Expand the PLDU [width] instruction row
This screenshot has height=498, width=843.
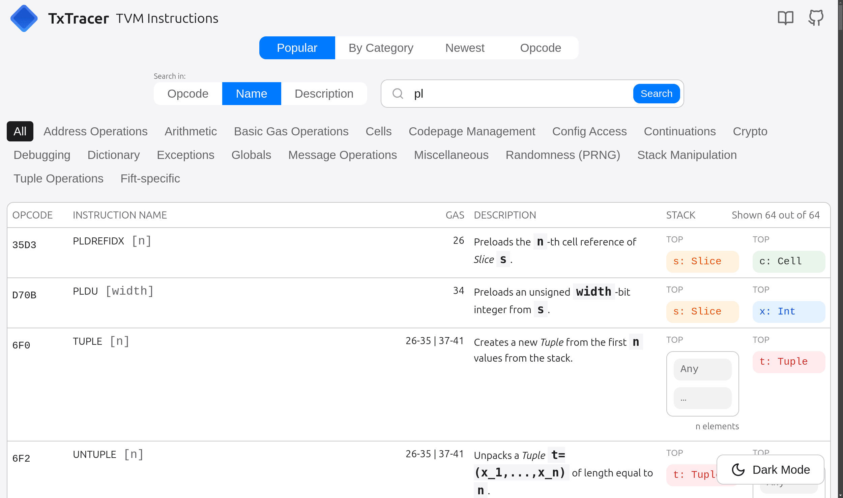pos(418,303)
